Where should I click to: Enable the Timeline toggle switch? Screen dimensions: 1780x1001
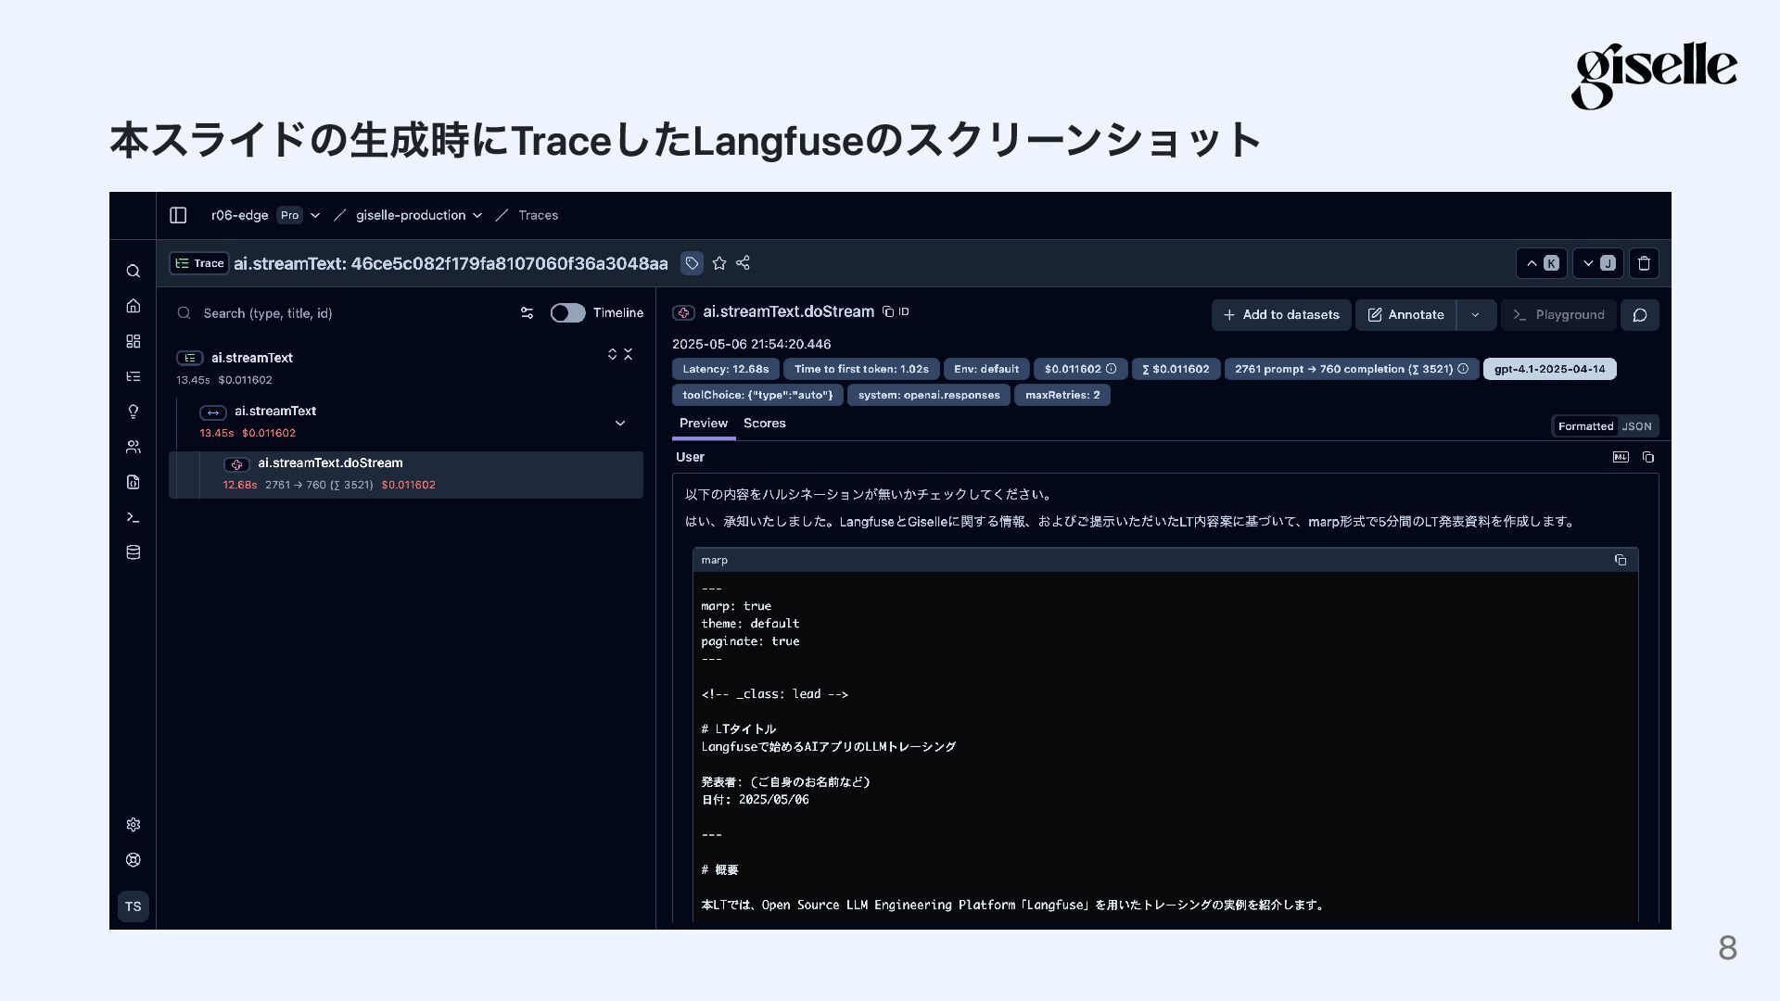(x=567, y=313)
